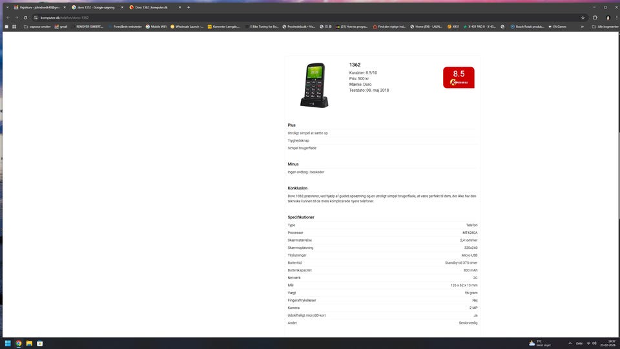620x349 pixels.
Task: Open site information icon in address bar
Action: [36, 18]
